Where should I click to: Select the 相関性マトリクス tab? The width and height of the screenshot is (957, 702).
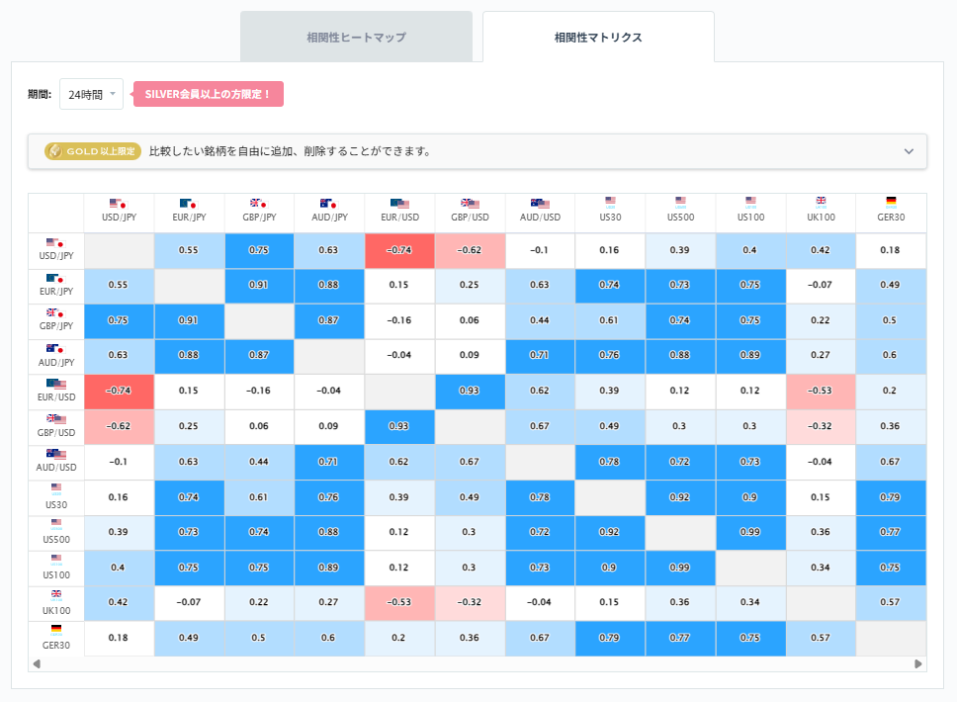598,36
